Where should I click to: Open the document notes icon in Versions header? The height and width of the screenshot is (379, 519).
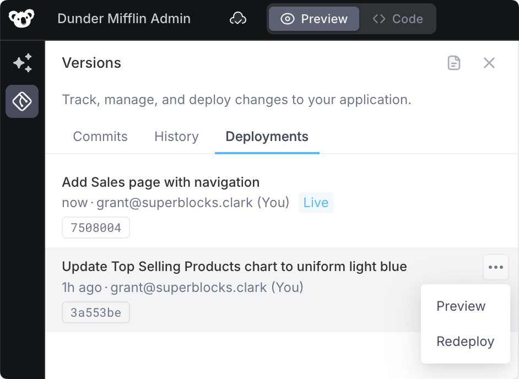tap(454, 63)
